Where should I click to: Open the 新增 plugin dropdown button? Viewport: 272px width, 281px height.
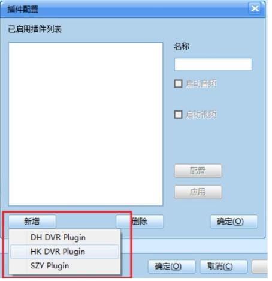tap(32, 222)
